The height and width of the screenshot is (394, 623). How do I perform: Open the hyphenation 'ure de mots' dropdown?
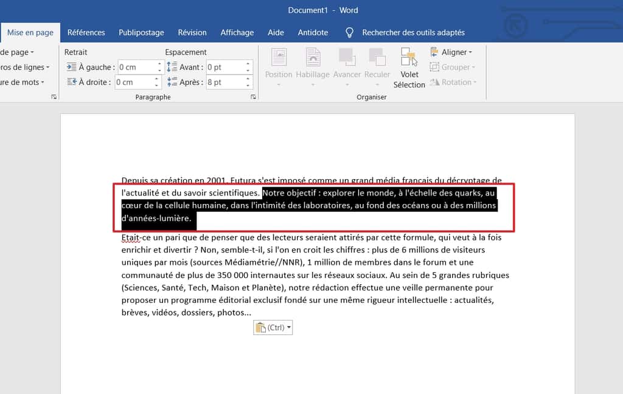(x=22, y=82)
